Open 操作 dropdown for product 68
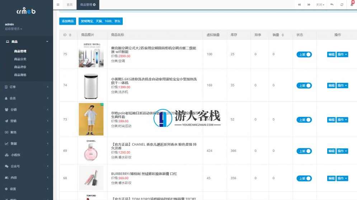Screen dimensions: 357x200 coord(342,178)
